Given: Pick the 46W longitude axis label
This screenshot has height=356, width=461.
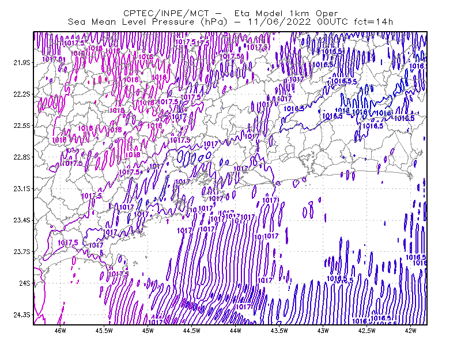Looking at the screenshot, I should [61, 331].
